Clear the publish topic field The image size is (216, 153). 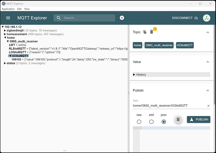click(208, 106)
